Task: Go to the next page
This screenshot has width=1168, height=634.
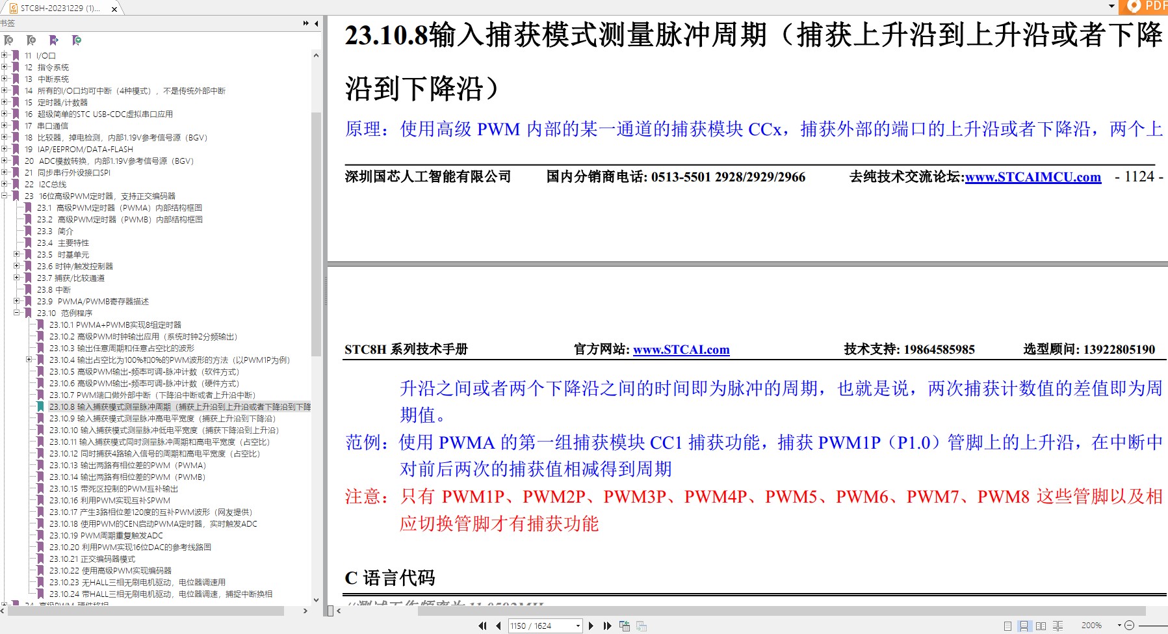Action: 591,626
